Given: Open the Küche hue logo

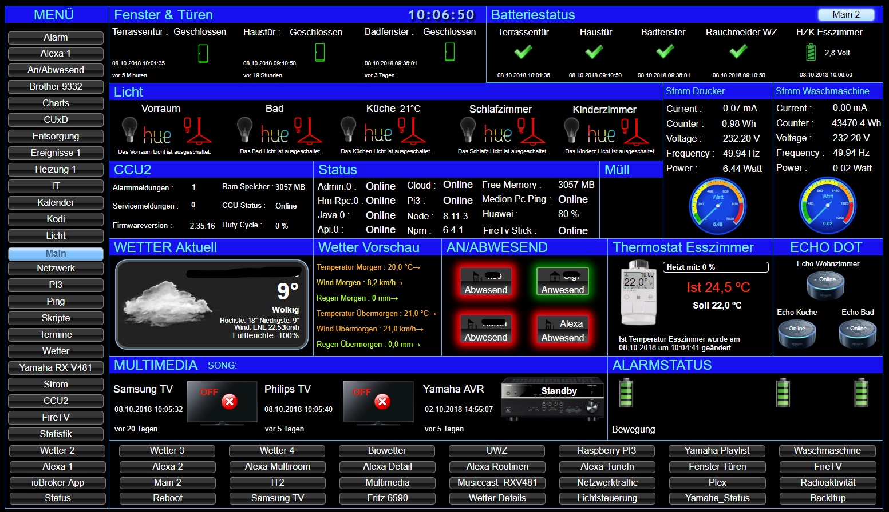Looking at the screenshot, I should coord(378,134).
